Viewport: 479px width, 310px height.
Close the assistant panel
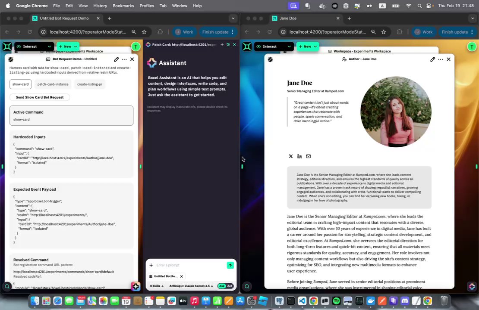pos(234,44)
